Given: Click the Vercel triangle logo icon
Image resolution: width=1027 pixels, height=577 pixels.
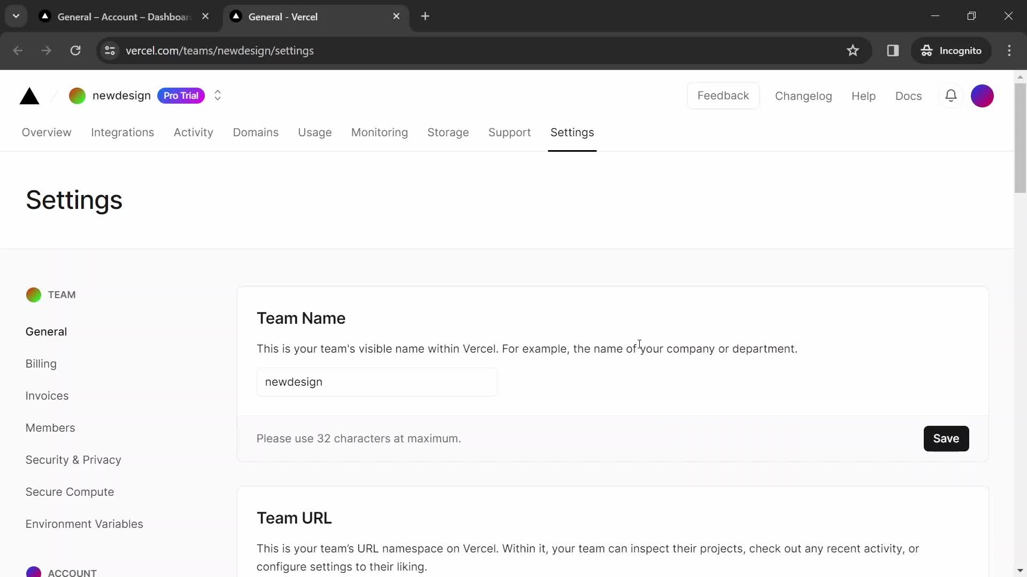Looking at the screenshot, I should [29, 95].
